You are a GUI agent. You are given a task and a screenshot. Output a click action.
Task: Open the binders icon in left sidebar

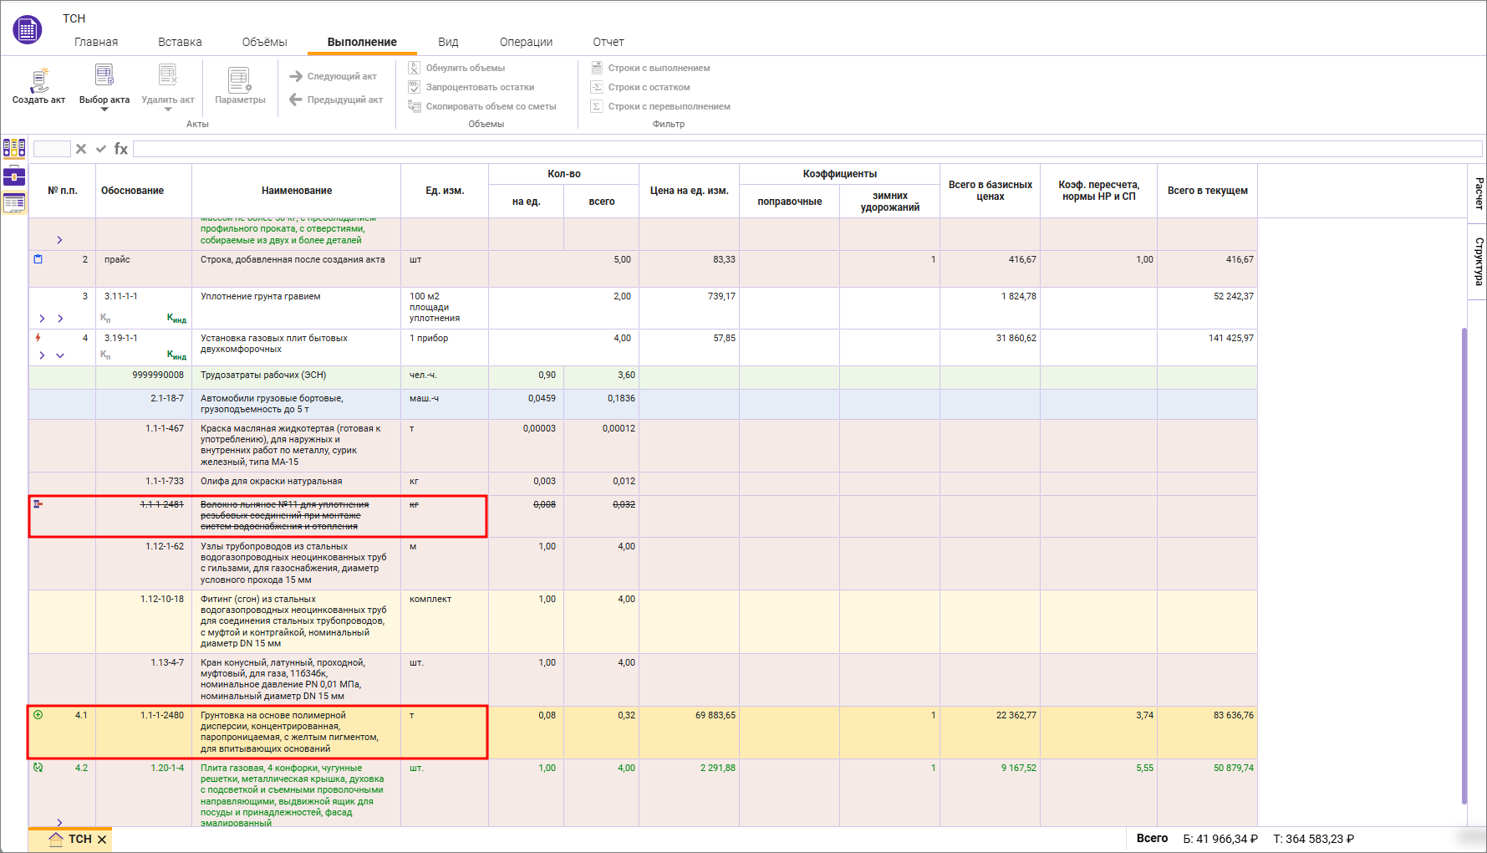coord(14,148)
